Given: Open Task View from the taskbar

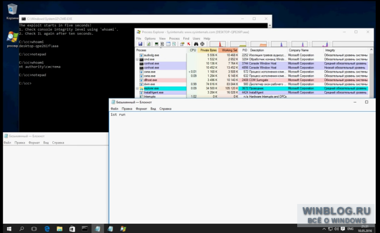Looking at the screenshot, I should (34, 229).
